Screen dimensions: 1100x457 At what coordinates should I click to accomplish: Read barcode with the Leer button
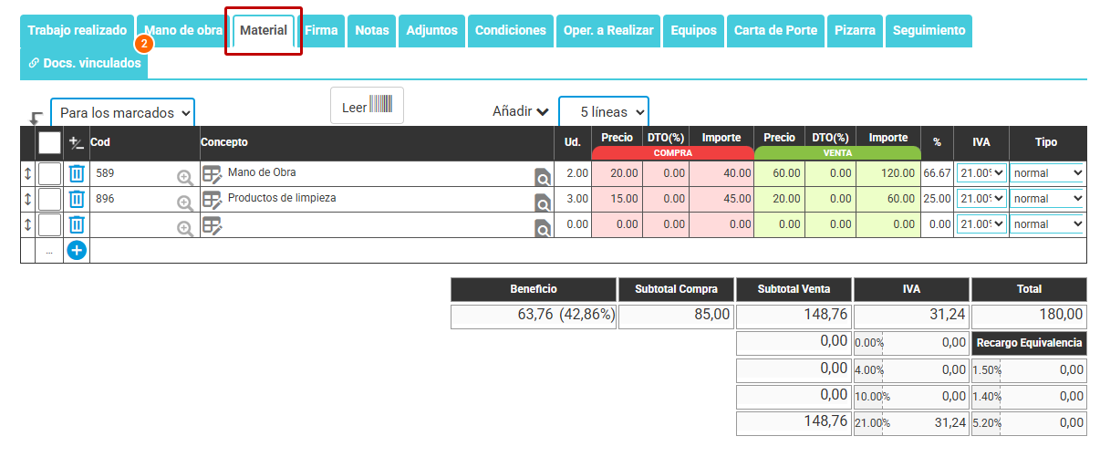tap(367, 106)
